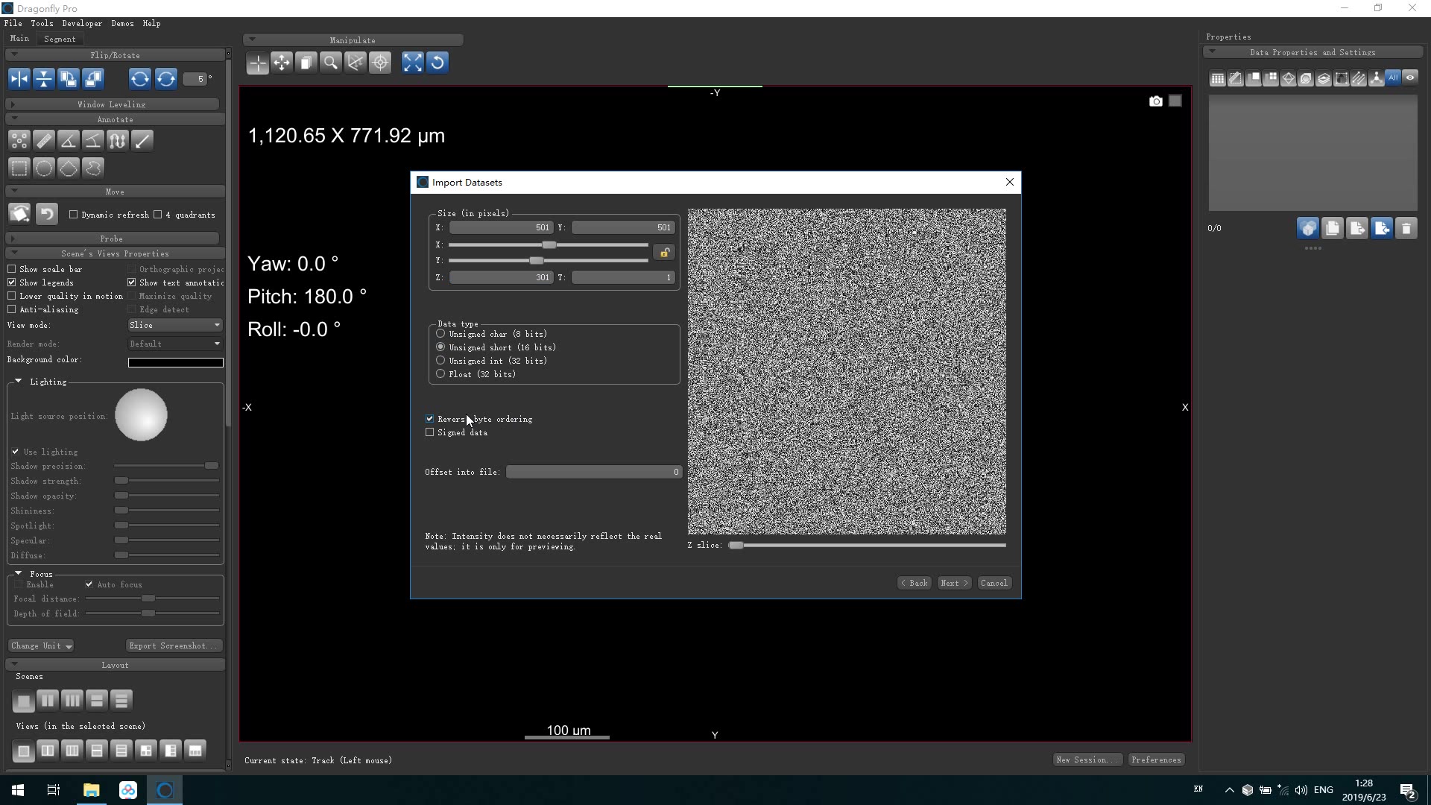Click the Next button

click(954, 584)
